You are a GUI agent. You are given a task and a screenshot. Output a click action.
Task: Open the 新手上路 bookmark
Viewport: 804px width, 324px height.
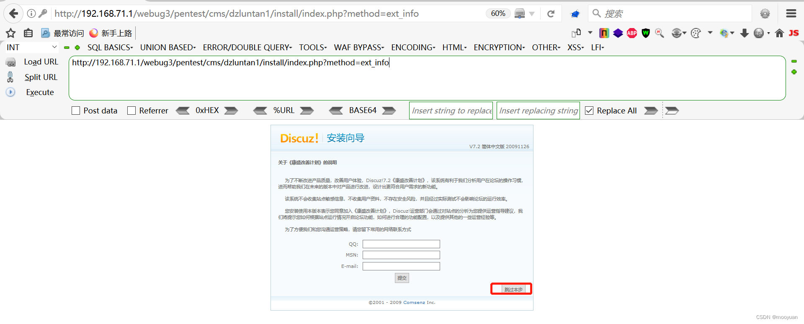[x=111, y=33]
